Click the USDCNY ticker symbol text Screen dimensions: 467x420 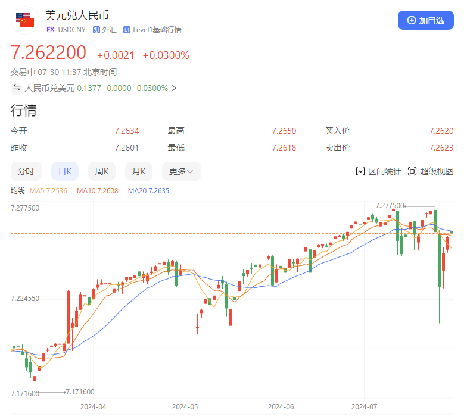tap(71, 30)
